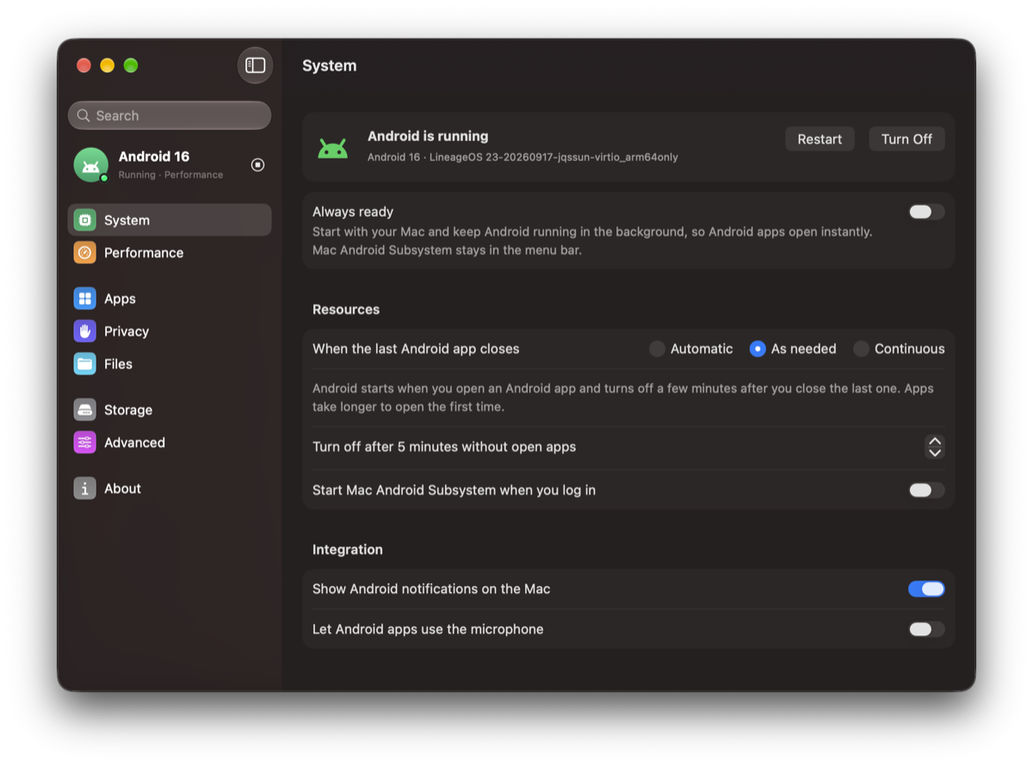Screen dimensions: 1033x767
Task: Click the System page title
Action: [x=330, y=65]
